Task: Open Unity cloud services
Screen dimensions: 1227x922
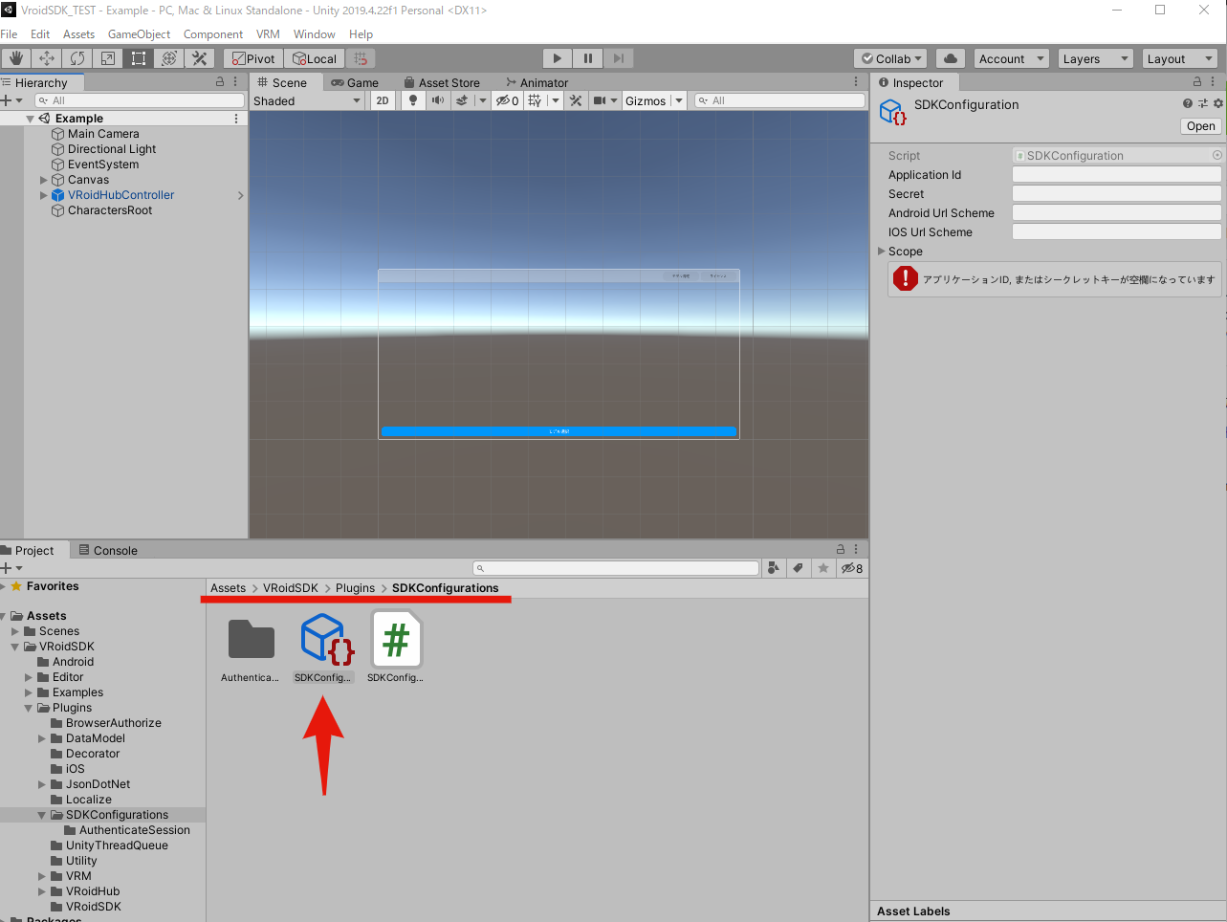Action: point(950,58)
